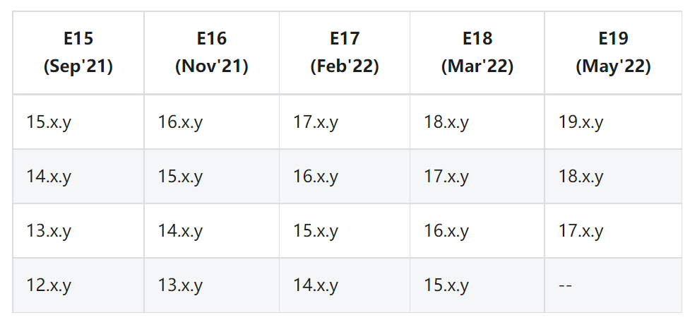Screen dimensions: 690x320
Task: Click the E15 (Sep'21) column header
Action: [78, 52]
